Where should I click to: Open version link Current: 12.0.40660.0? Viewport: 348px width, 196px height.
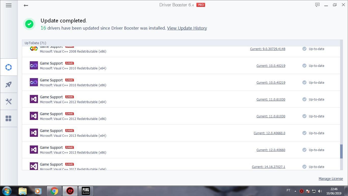[x=270, y=133]
